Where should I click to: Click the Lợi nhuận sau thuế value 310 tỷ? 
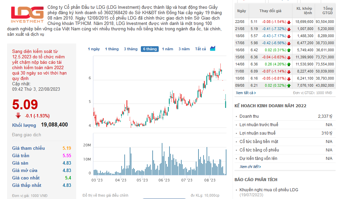[x=327, y=133]
